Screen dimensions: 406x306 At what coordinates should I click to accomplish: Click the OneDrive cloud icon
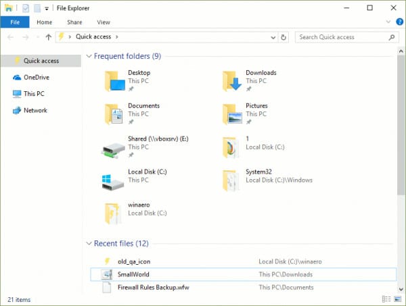tap(17, 77)
